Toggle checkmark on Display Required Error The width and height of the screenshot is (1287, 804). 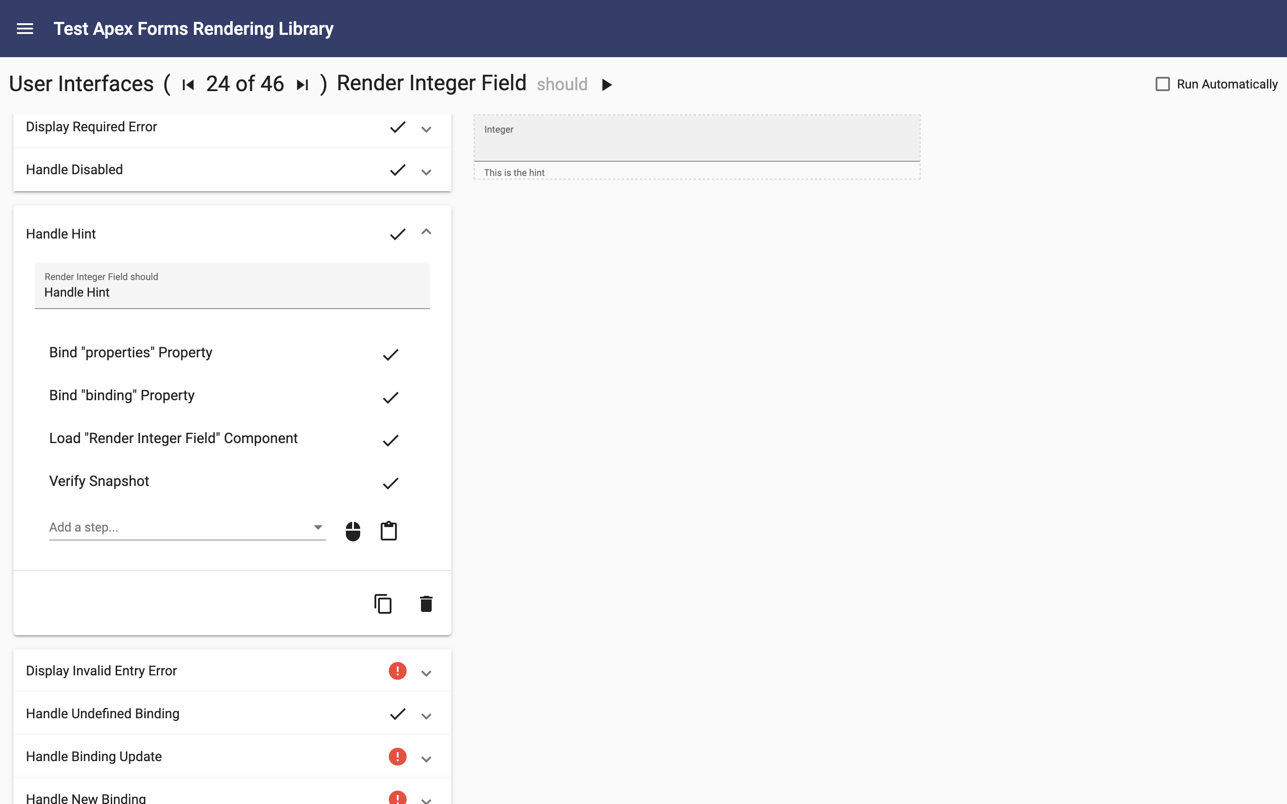pos(398,127)
